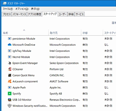Click the なし impact in Spotify row
The width and height of the screenshot is (116, 111).
click(x=106, y=94)
